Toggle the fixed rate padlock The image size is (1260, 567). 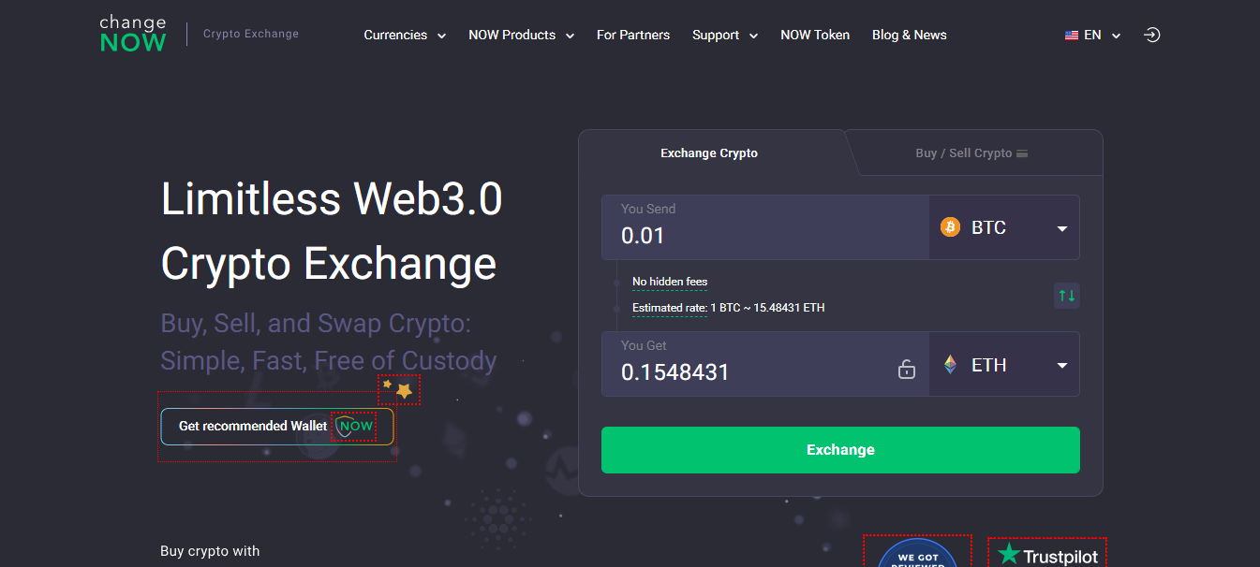(x=906, y=370)
